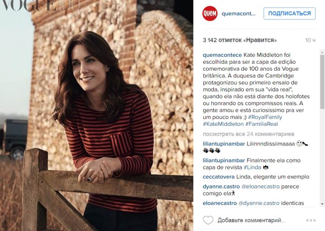Viewport: 325px width, 231px height.
Task: Open the quemacont... profile username in header
Action: [x=239, y=14]
